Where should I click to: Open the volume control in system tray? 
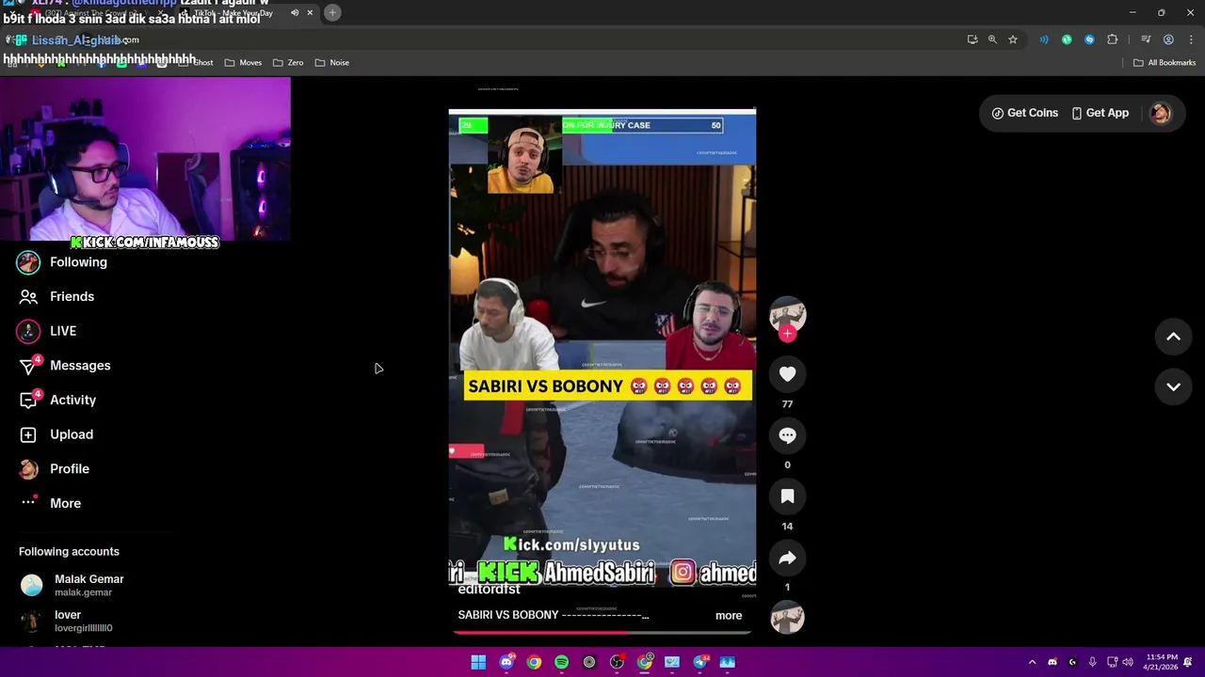[x=1128, y=662]
